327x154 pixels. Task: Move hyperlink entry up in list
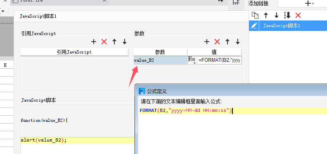click(266, 15)
